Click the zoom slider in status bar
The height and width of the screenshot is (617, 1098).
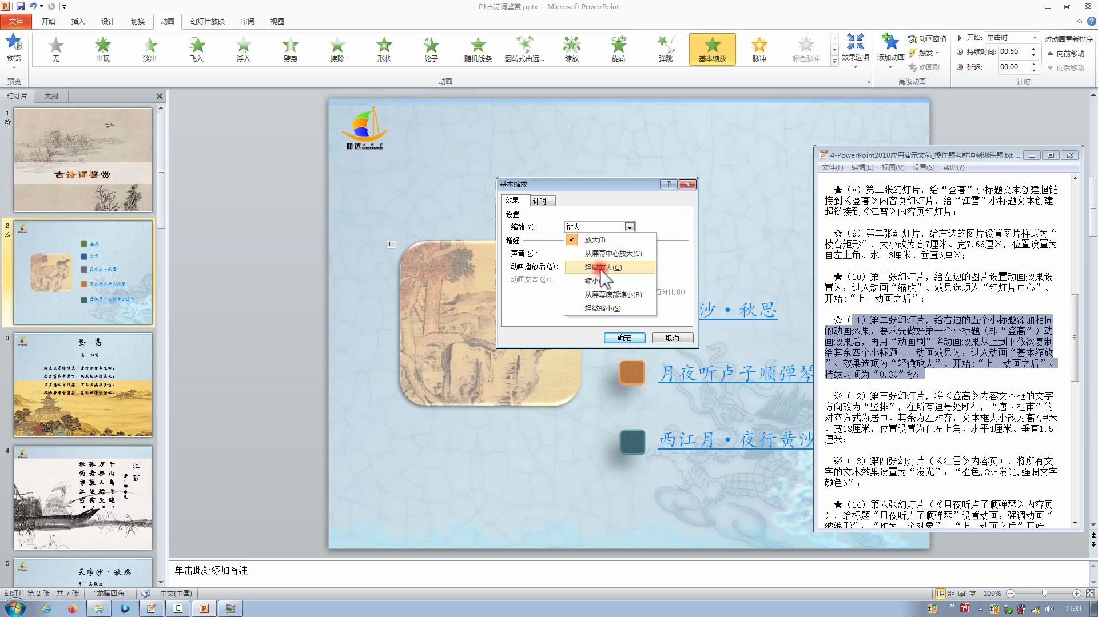pyautogui.click(x=1044, y=594)
